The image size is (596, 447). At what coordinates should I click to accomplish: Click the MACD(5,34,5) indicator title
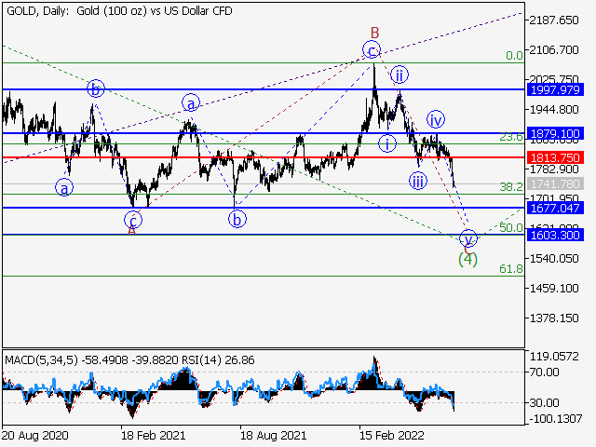(x=38, y=359)
